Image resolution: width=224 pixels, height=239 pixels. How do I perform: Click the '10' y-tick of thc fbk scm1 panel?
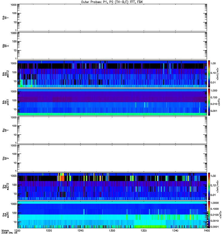click(x=15, y=222)
